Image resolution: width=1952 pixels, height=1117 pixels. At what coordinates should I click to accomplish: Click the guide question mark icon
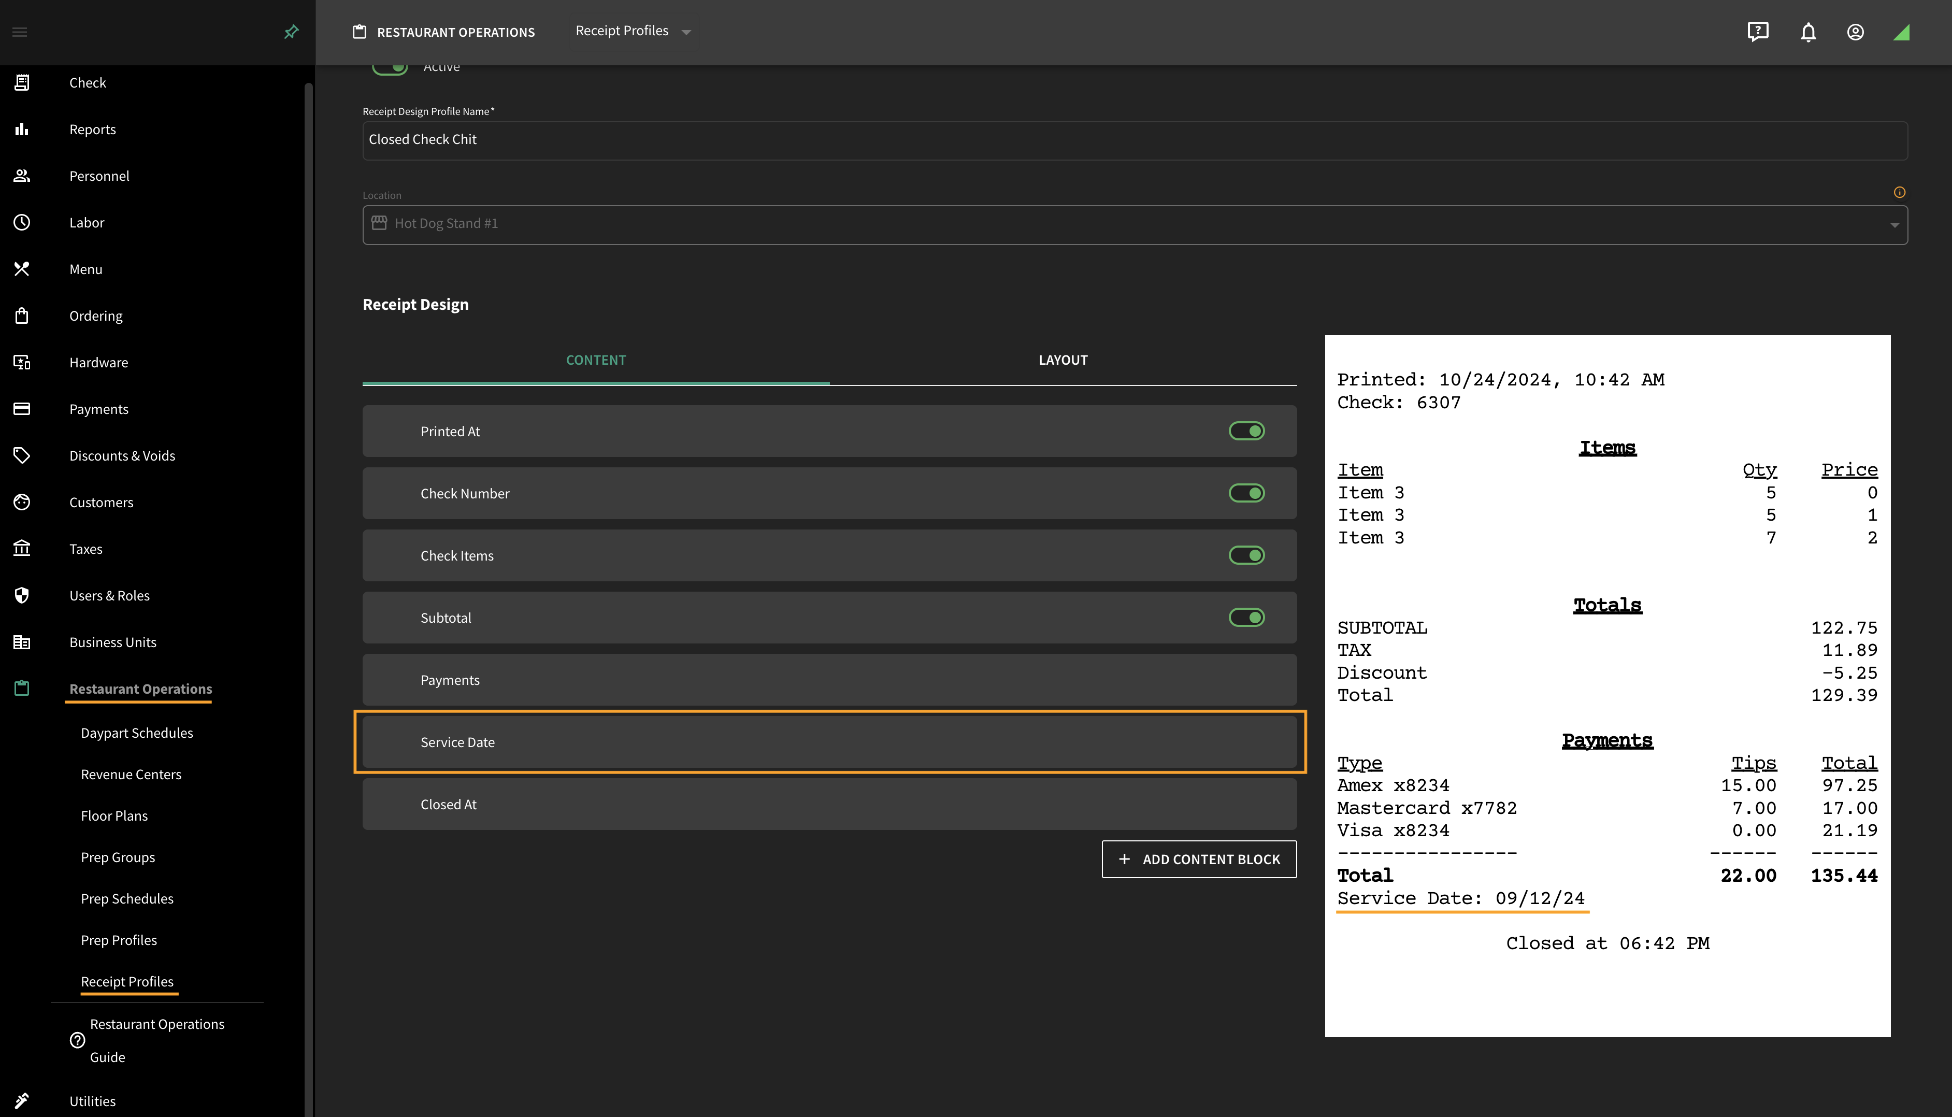(78, 1040)
